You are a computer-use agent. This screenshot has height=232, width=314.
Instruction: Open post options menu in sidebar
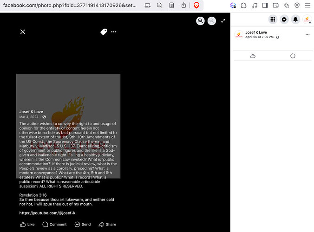click(307, 34)
